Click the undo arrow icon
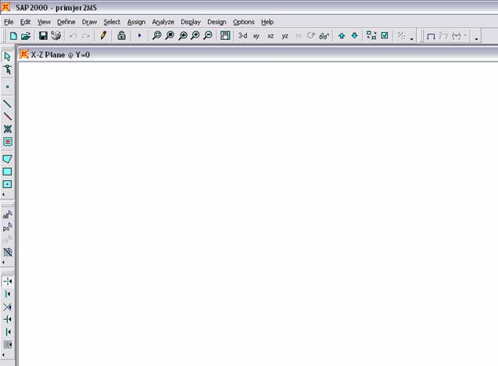The width and height of the screenshot is (498, 366). tap(73, 36)
